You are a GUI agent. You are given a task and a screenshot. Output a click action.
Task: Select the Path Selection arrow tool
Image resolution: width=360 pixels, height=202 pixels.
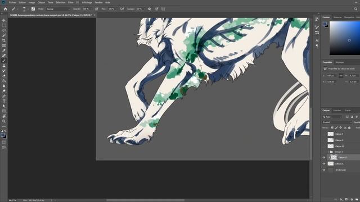click(x=4, y=106)
